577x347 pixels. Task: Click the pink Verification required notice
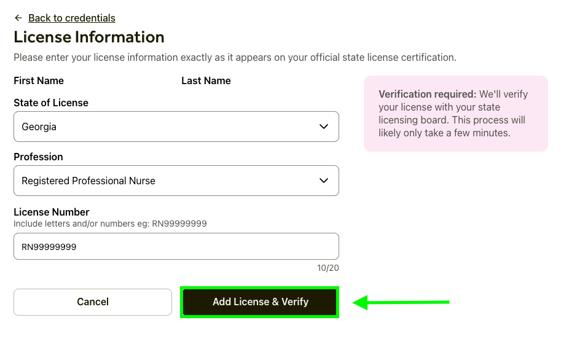[x=455, y=114]
